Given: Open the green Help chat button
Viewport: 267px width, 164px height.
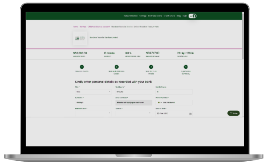Looking at the screenshot, I should point(233,113).
